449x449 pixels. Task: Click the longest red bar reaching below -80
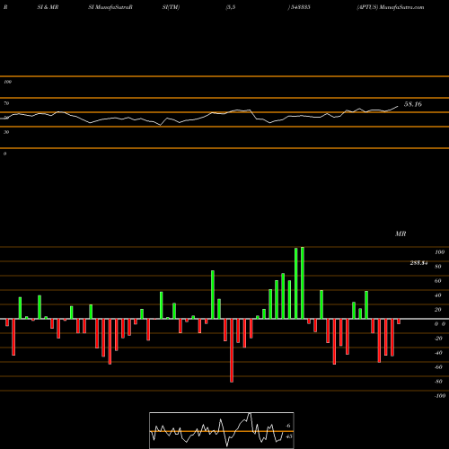232,350
